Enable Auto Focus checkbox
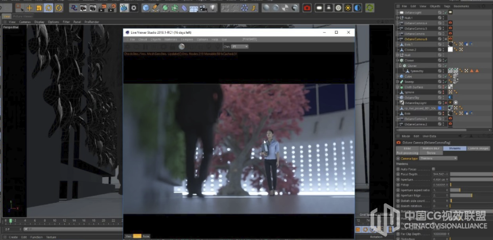The width and height of the screenshot is (493, 240). [434, 169]
